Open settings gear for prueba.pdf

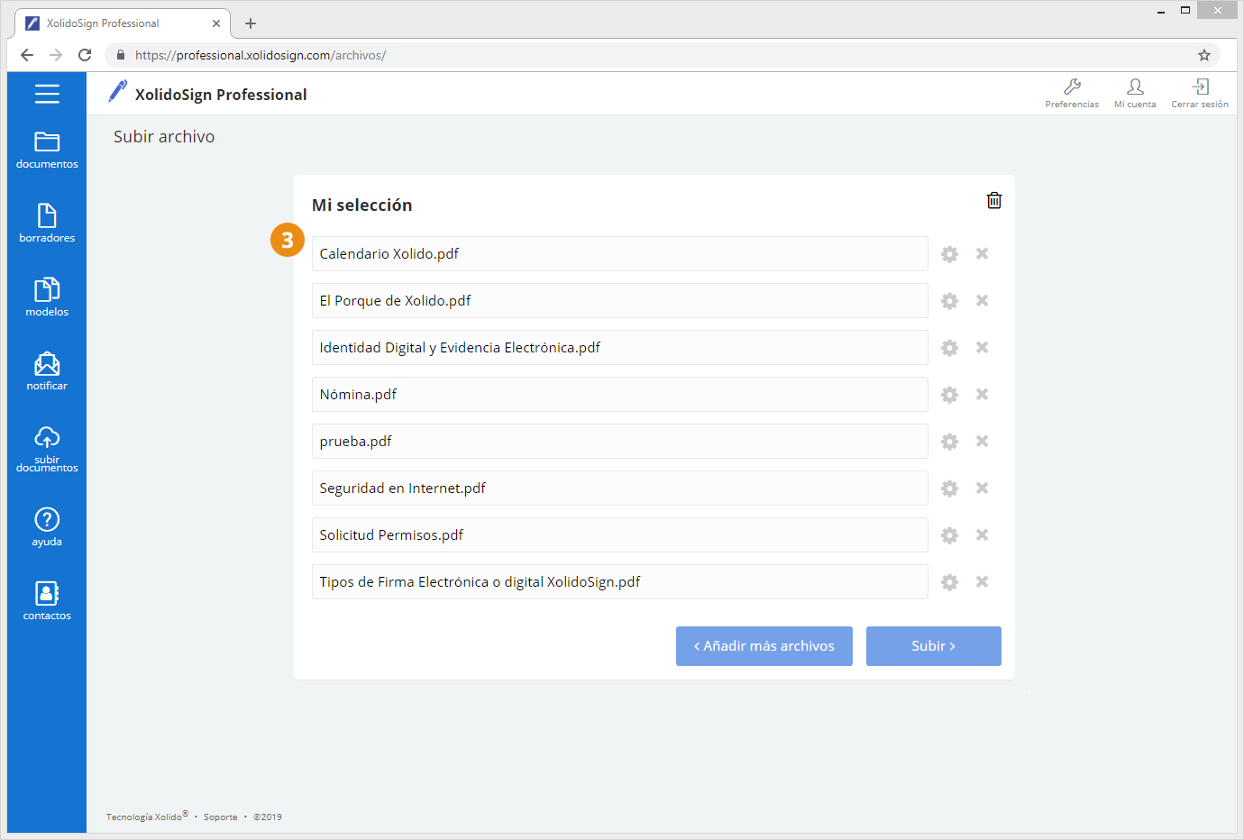(949, 442)
